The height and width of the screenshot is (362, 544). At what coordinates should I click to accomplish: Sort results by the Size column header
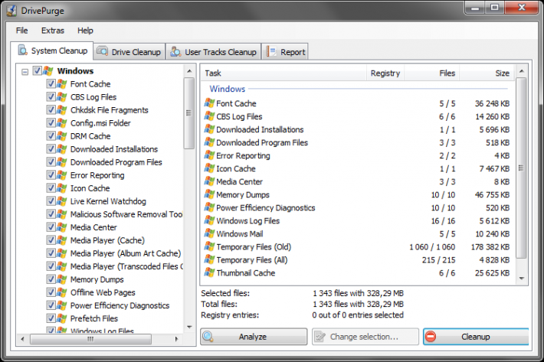coord(486,73)
